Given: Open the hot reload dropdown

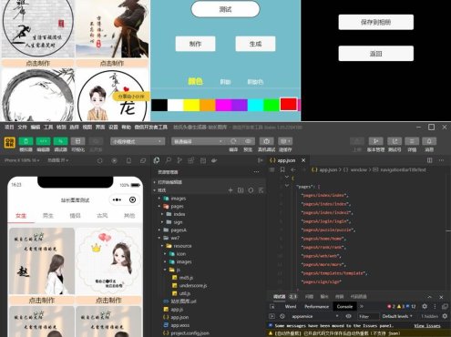Looking at the screenshot, I should coord(57,160).
